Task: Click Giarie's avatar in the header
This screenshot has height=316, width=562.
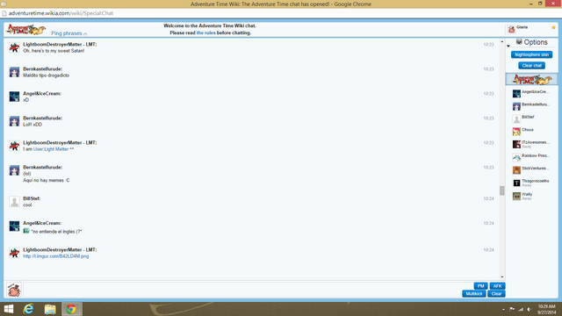Action: point(511,29)
